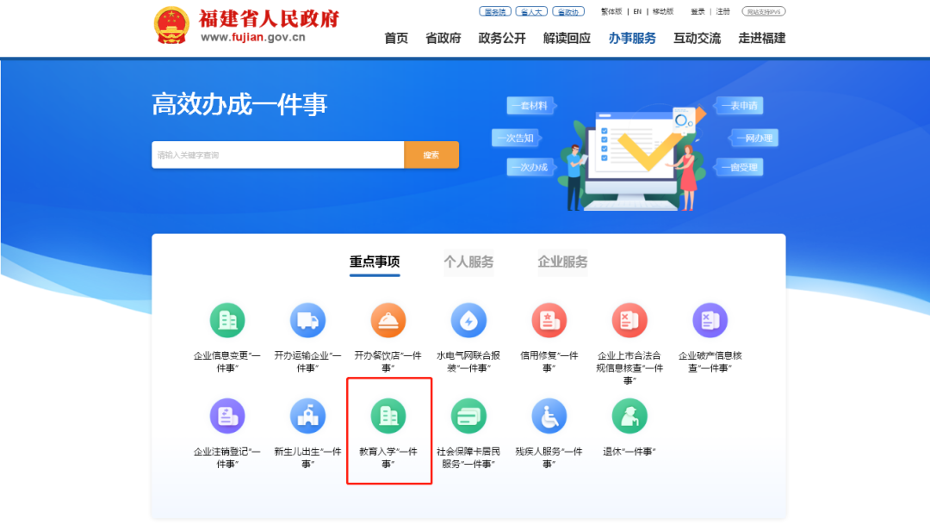Open 企业信息变更一件事 service icon
Screen dimensions: 930x530
coord(228,320)
